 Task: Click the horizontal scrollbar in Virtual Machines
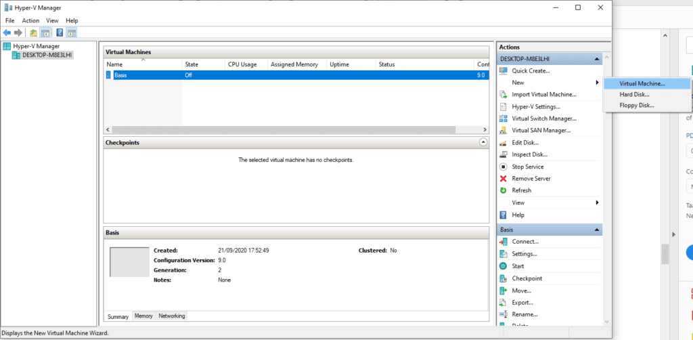click(284, 129)
